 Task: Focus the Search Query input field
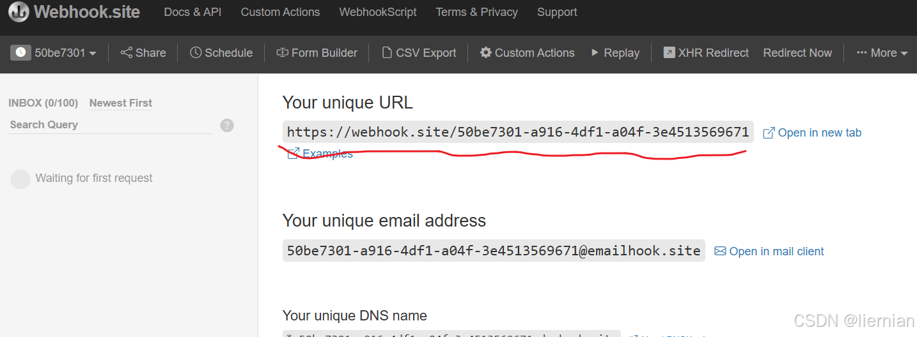coord(110,125)
